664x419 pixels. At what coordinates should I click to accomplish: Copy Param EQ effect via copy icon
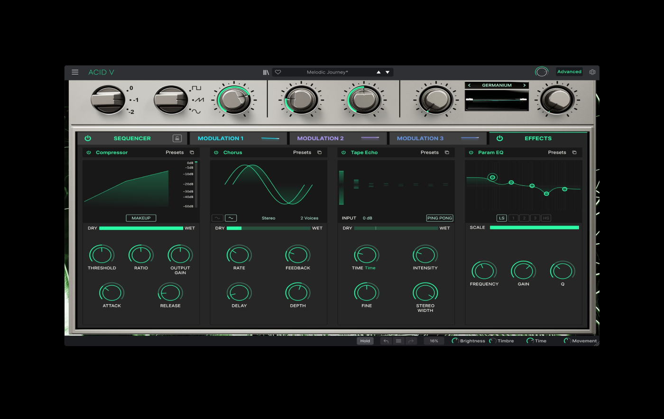point(574,153)
